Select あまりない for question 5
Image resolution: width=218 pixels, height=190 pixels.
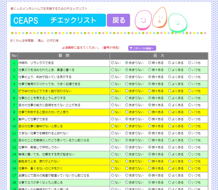127,91
